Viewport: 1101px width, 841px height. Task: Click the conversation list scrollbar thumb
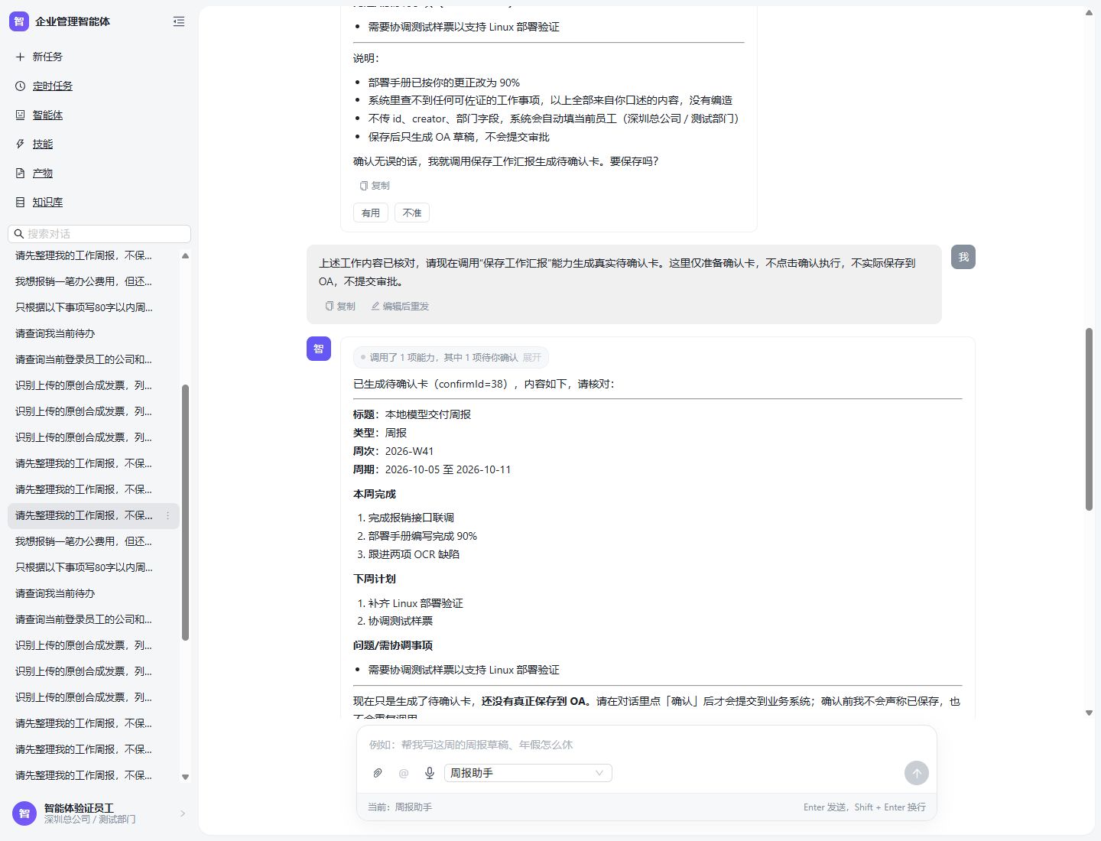(x=185, y=512)
